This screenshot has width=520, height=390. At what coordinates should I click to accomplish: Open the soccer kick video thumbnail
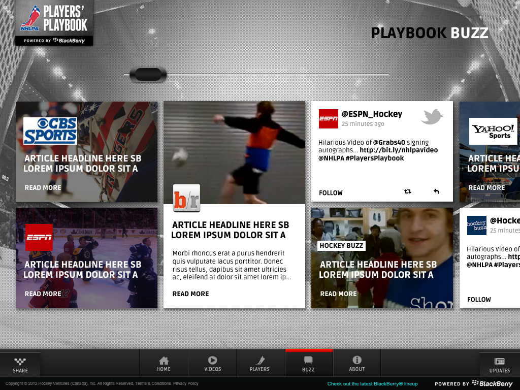pos(234,152)
